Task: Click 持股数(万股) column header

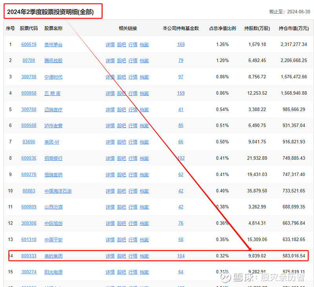Action: click(257, 28)
